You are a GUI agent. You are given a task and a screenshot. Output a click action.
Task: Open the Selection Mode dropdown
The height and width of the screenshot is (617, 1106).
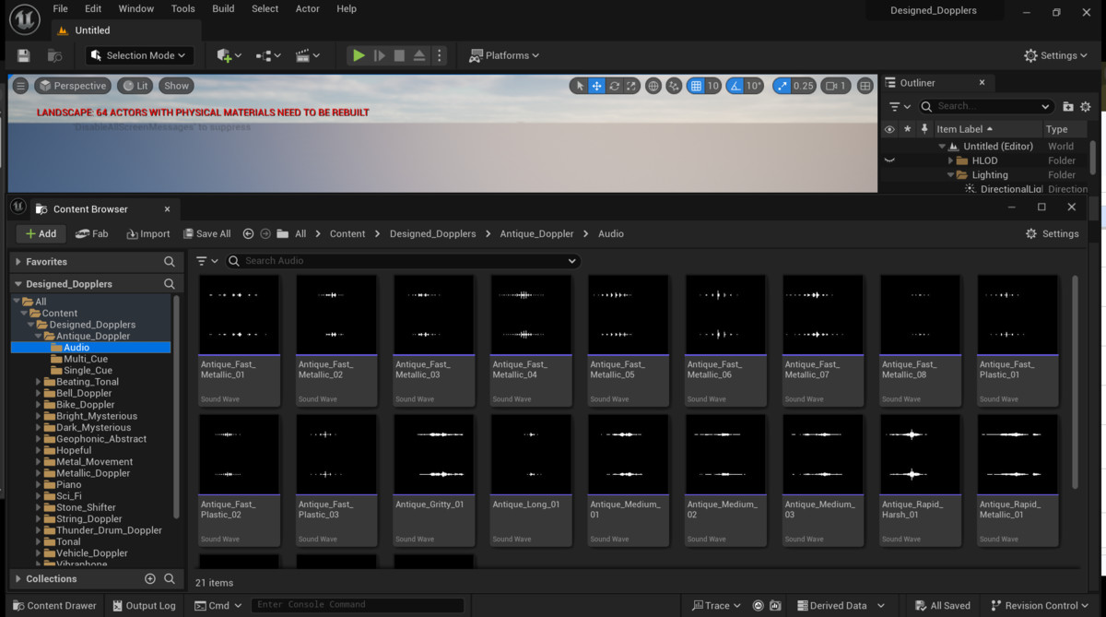tap(139, 55)
